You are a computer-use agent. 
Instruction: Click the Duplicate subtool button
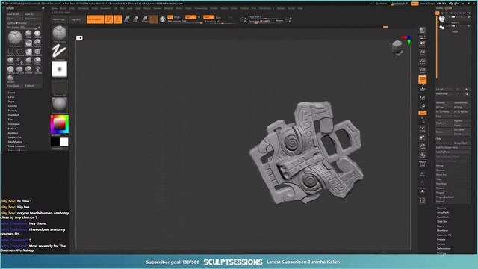coord(444,123)
